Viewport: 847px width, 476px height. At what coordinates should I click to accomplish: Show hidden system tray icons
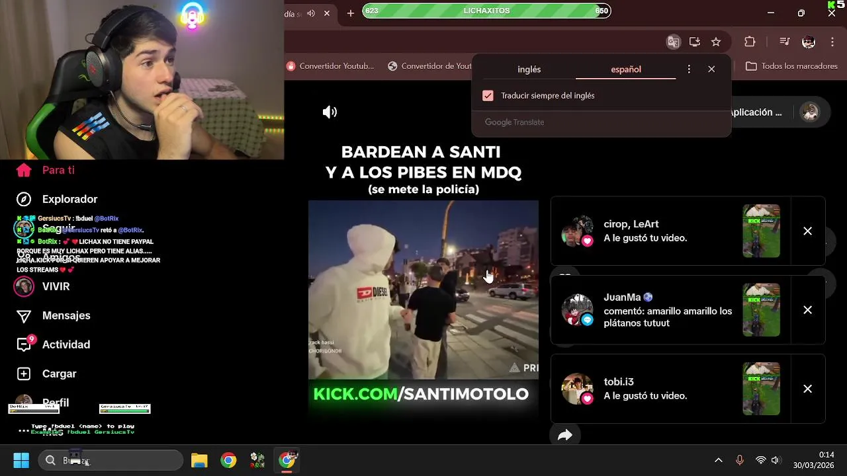(x=719, y=460)
